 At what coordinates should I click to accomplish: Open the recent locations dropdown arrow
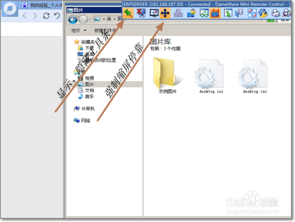[90, 19]
